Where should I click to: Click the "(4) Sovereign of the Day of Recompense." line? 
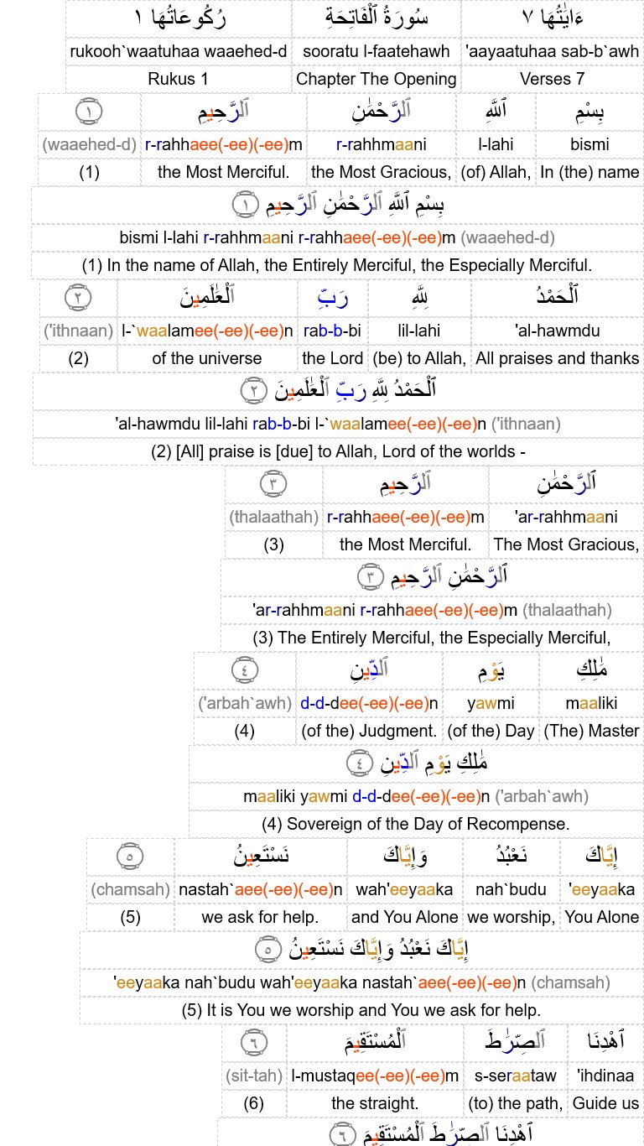[x=416, y=824]
